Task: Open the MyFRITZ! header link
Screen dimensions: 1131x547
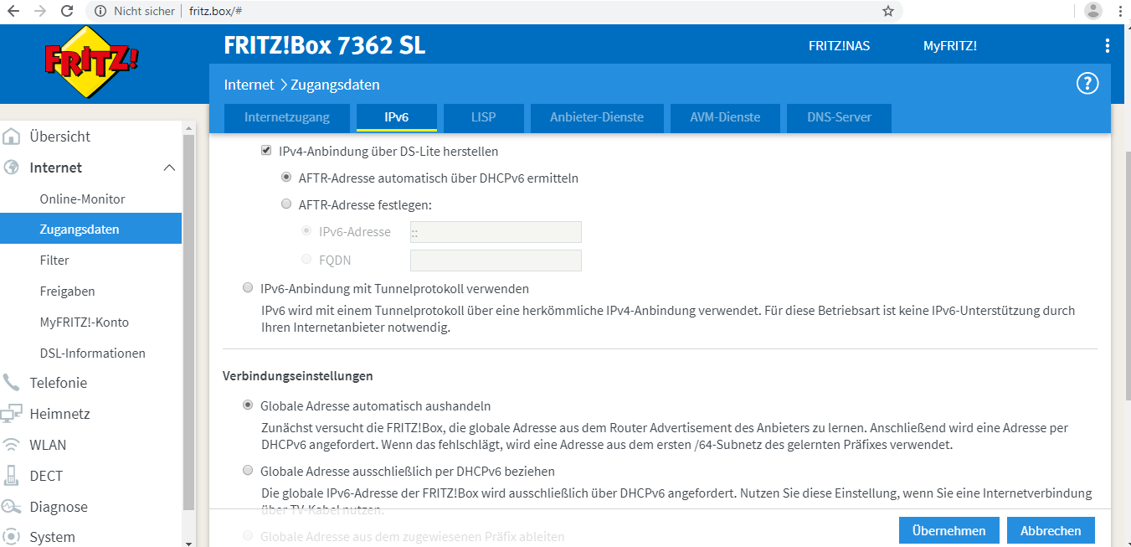Action: tap(950, 46)
